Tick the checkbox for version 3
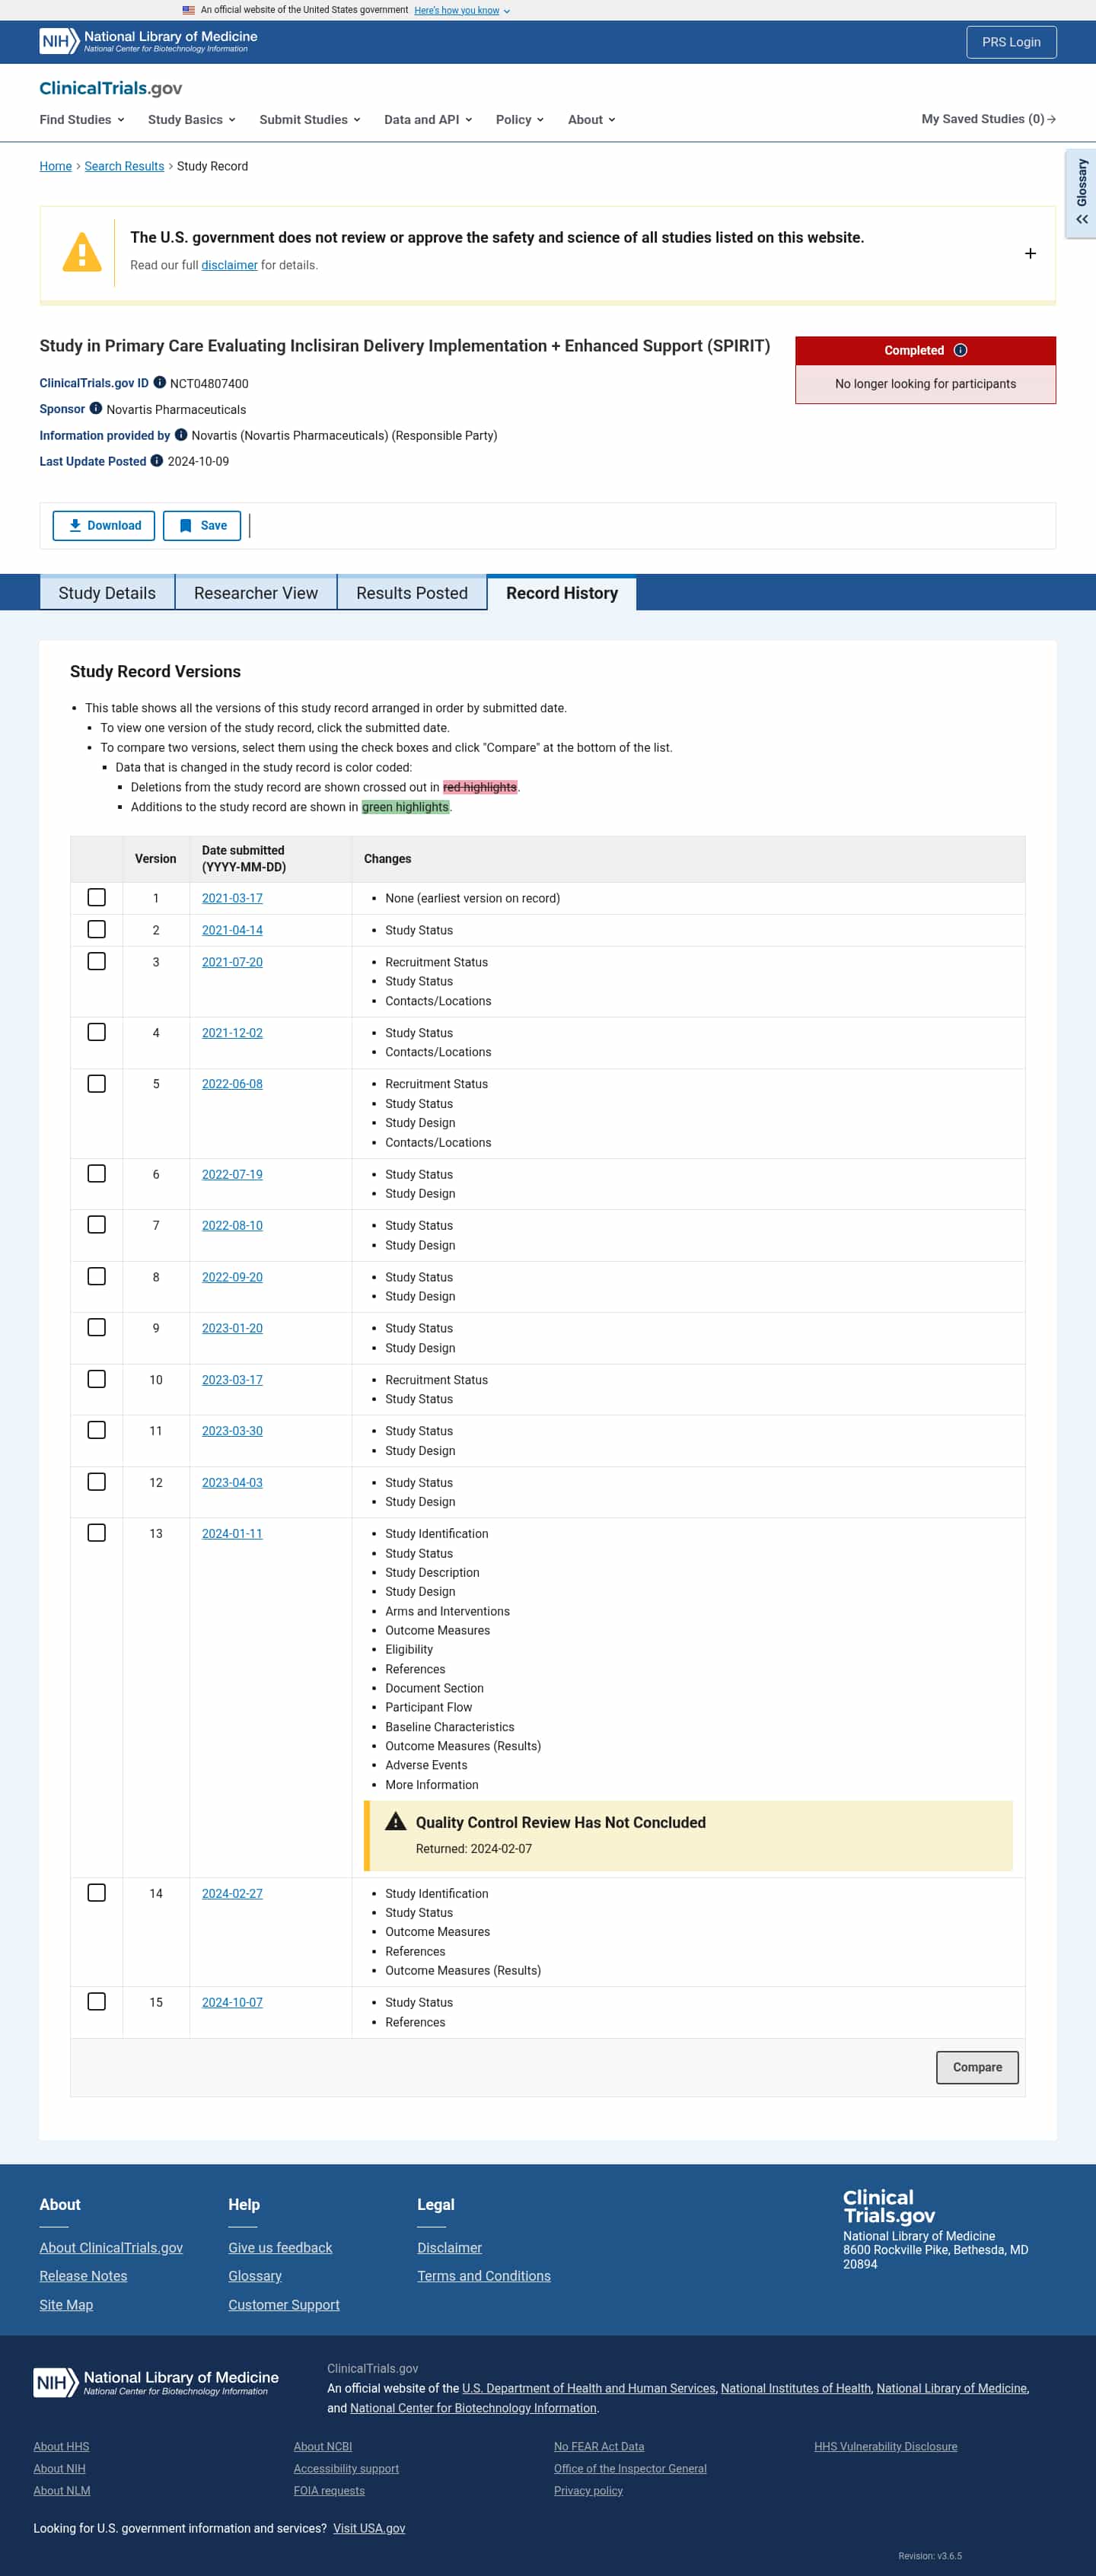This screenshot has height=2576, width=1096. [x=97, y=961]
